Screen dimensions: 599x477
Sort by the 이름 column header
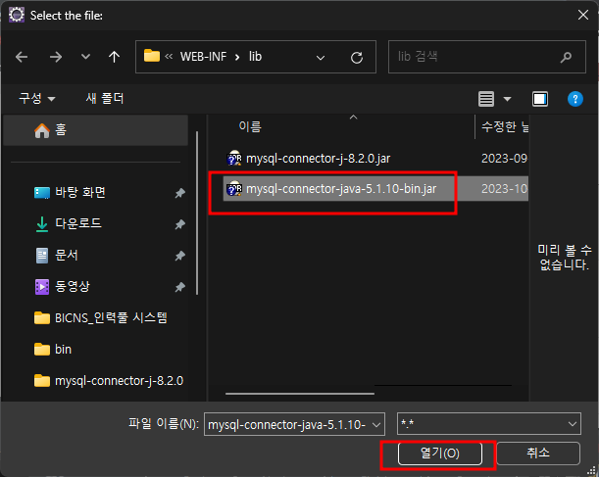point(250,126)
